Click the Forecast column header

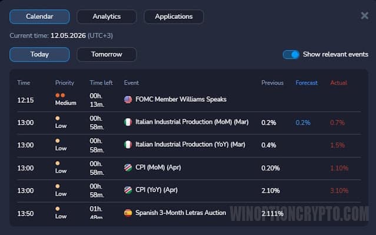point(307,83)
